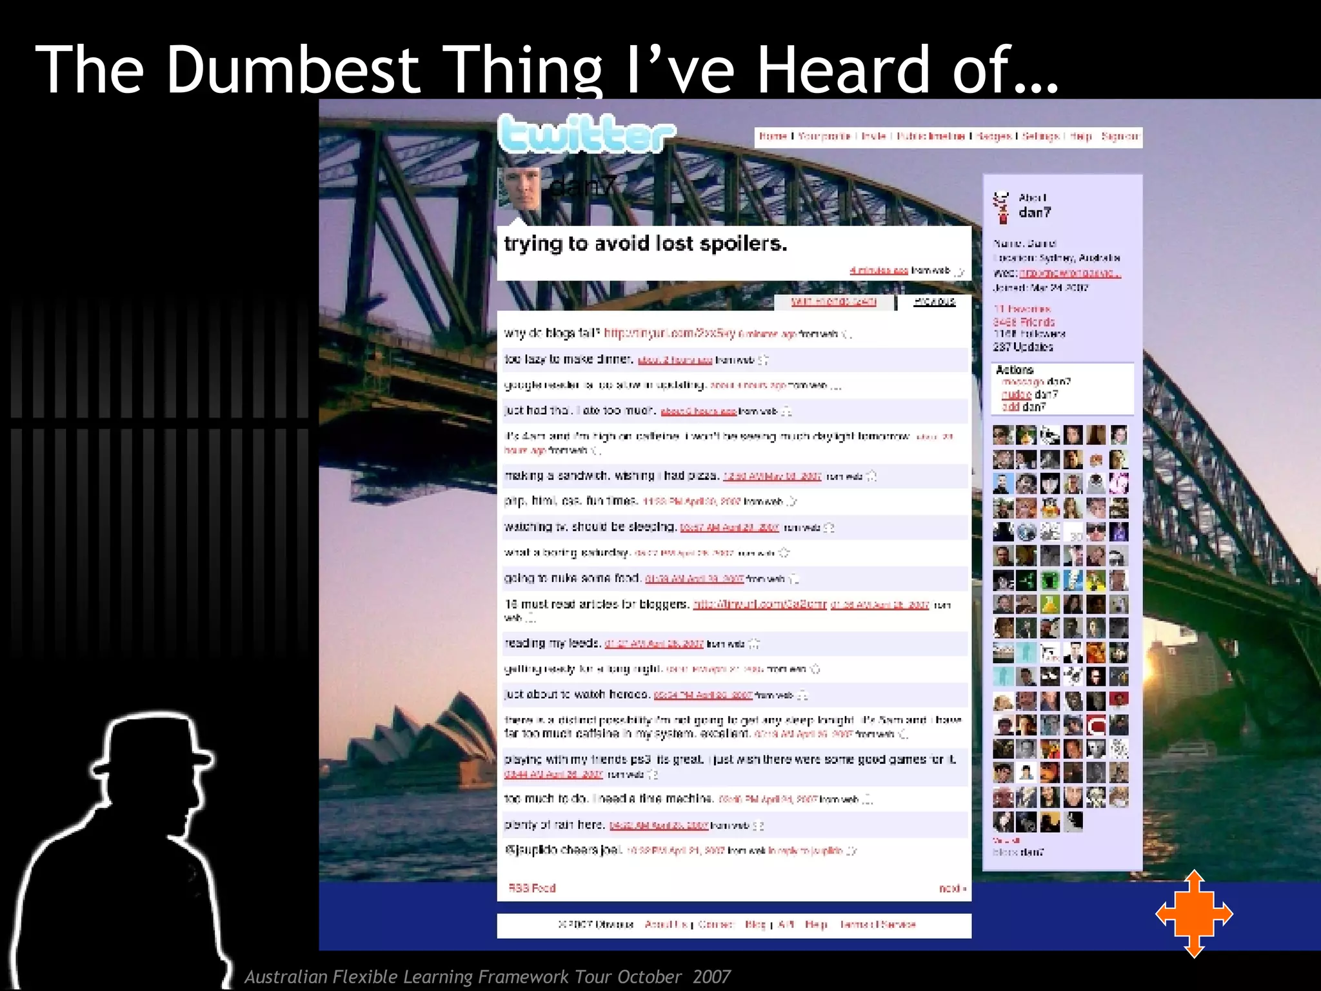This screenshot has width=1321, height=991.
Task: Star the 'just had thai' tweet
Action: coord(786,411)
